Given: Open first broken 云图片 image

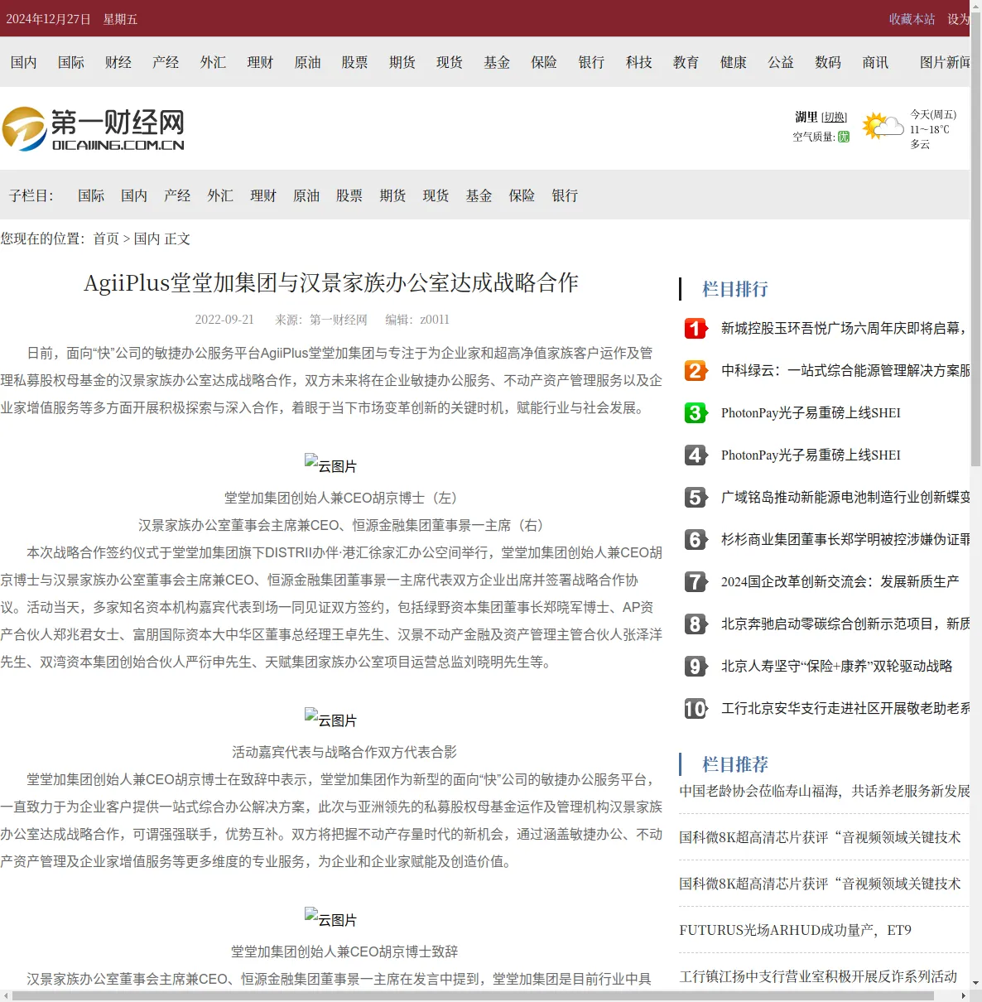Looking at the screenshot, I should click(330, 465).
